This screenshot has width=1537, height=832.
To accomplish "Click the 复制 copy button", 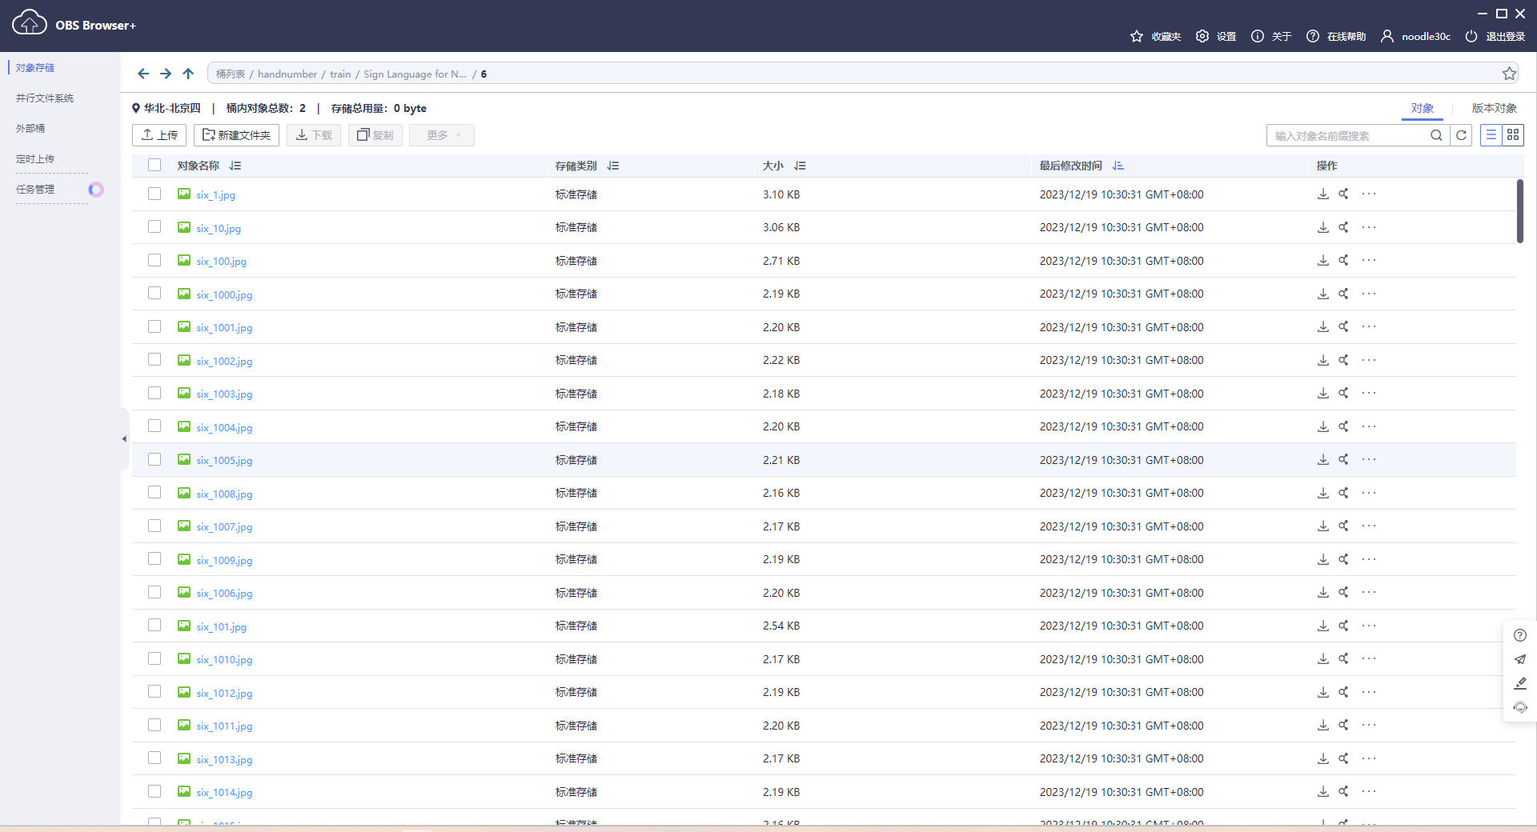I will click(375, 135).
